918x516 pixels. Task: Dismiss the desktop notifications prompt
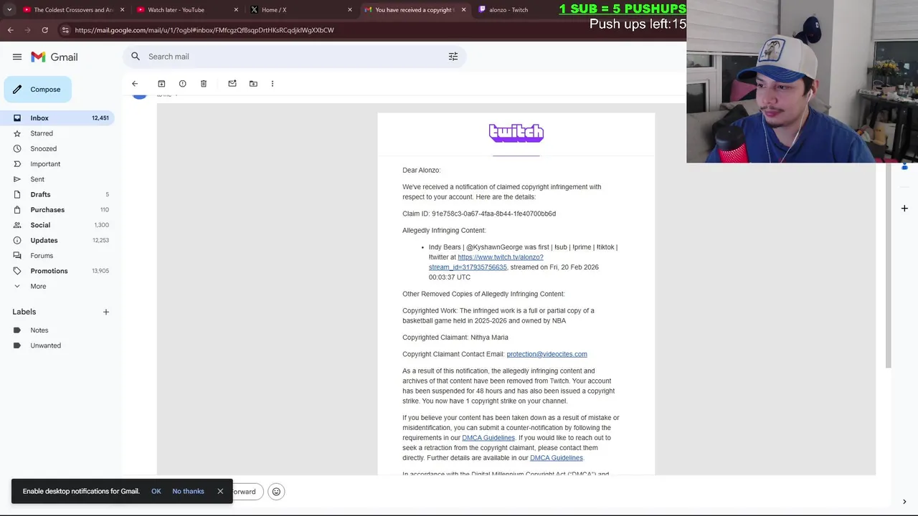(x=220, y=492)
